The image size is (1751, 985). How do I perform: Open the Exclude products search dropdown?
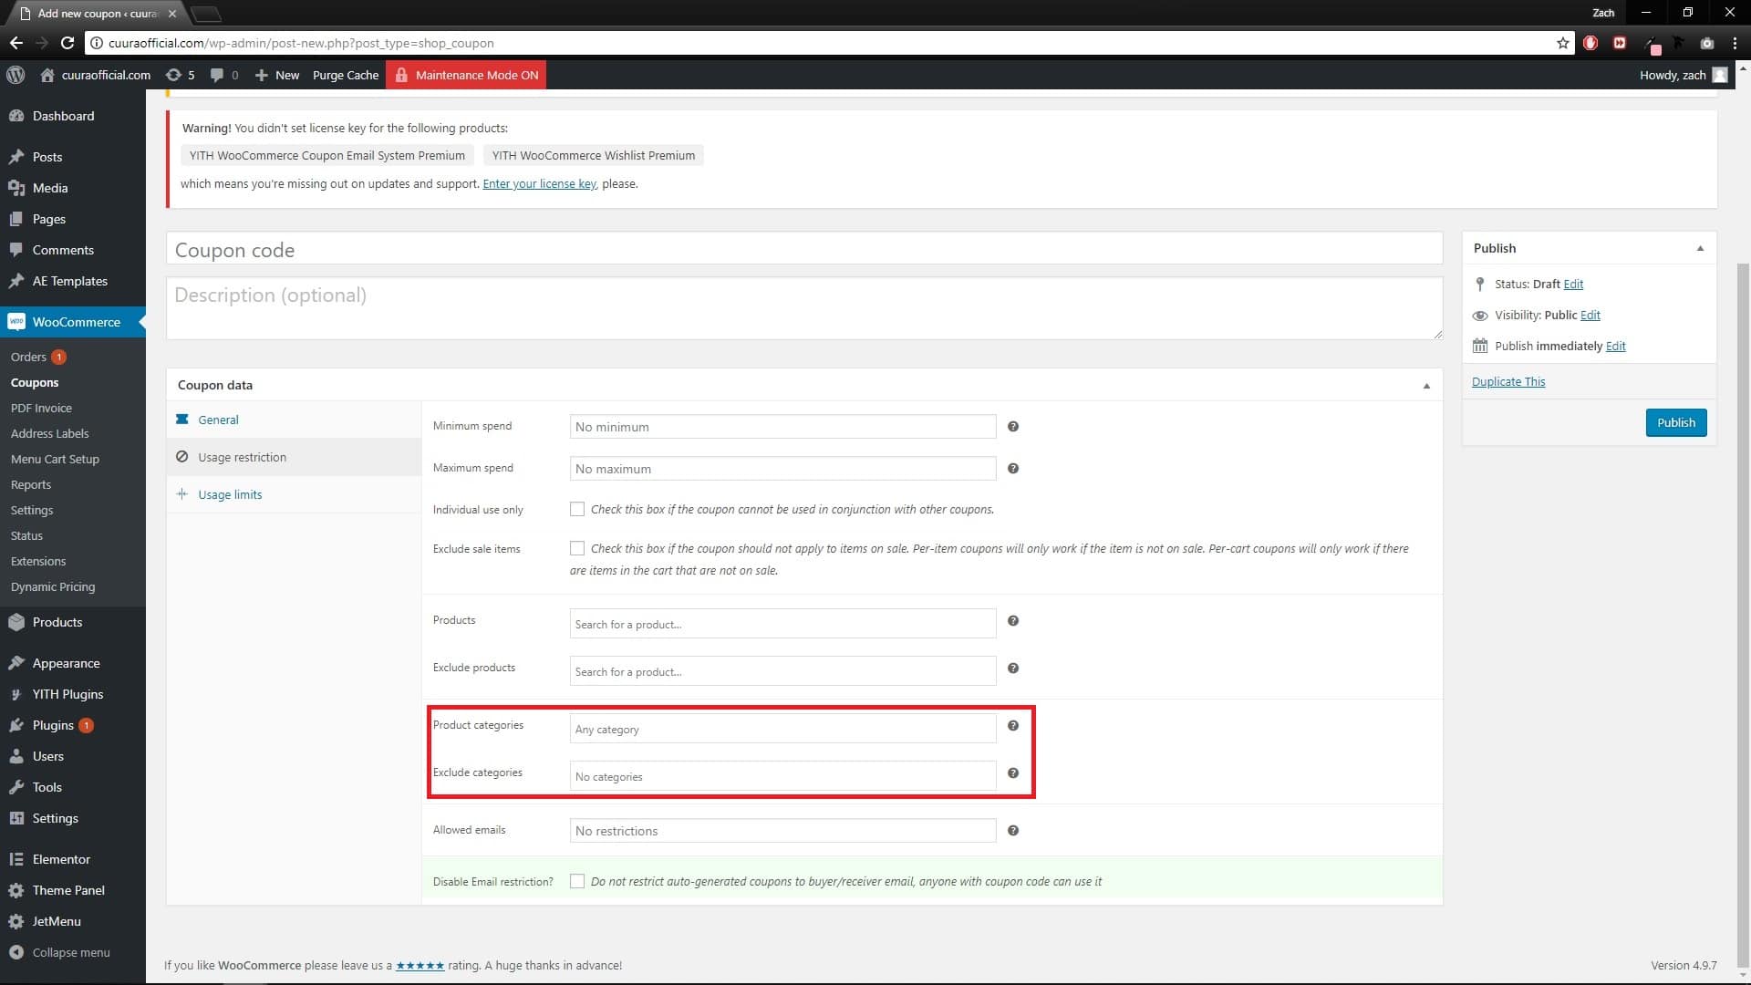[x=782, y=671]
